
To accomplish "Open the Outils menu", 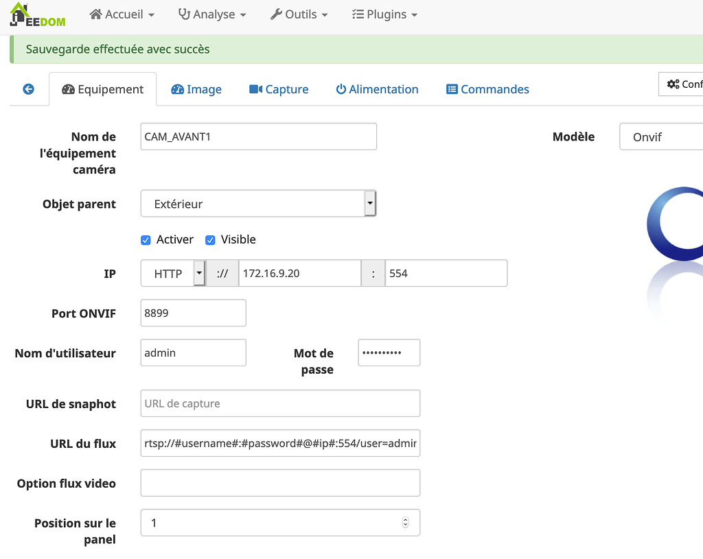I will [x=299, y=14].
